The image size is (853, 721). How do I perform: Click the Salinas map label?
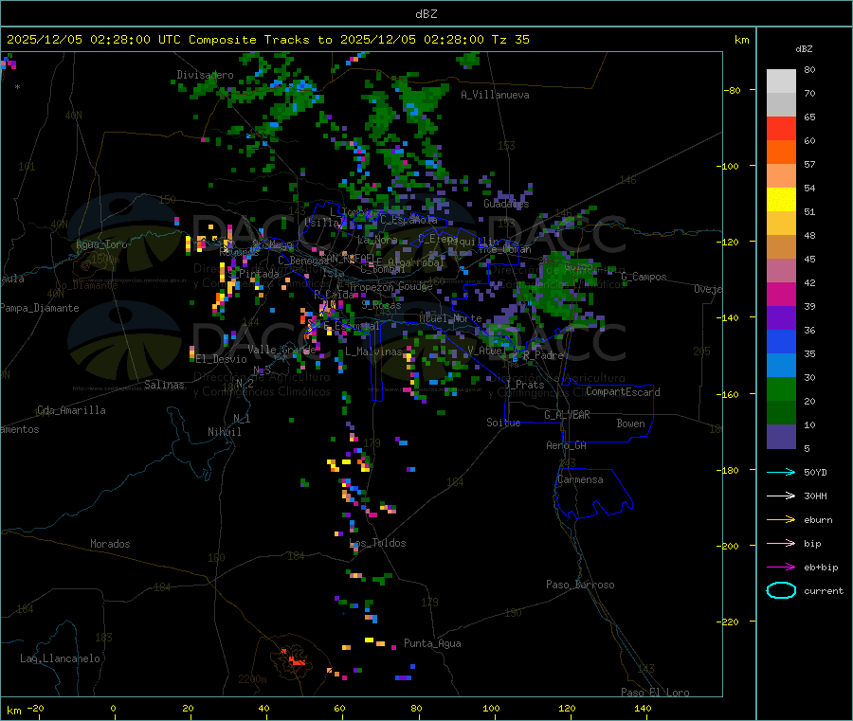(164, 385)
